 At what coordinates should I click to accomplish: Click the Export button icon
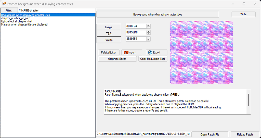[150, 53]
